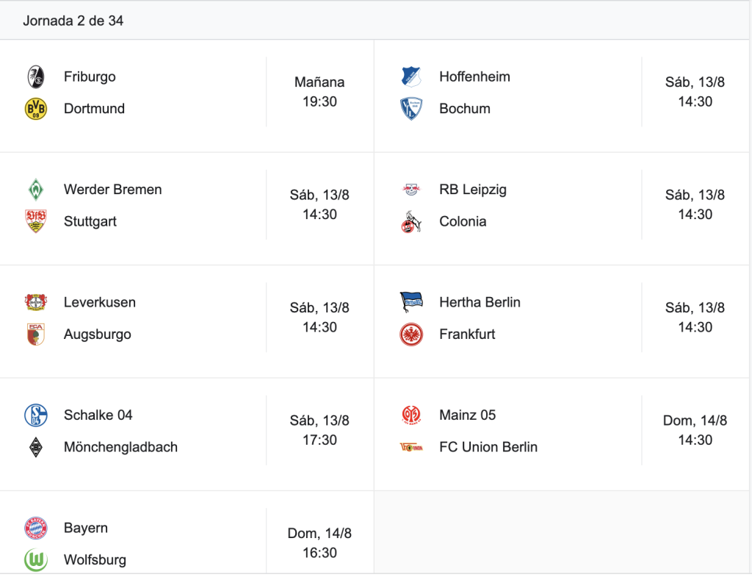Click the Jornada 2 de 34 header

(73, 21)
